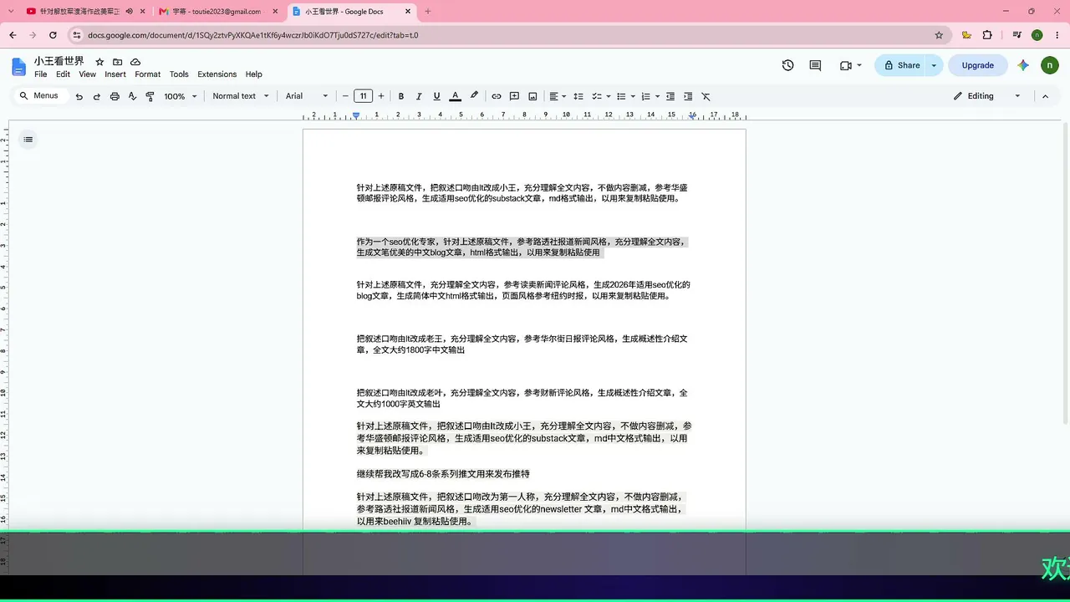The image size is (1070, 602).
Task: Open the File menu
Action: (x=40, y=74)
